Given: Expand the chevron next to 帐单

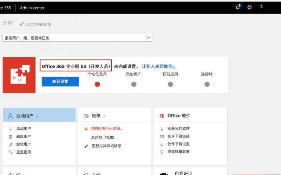Looking at the screenshot, I should click(104, 116).
